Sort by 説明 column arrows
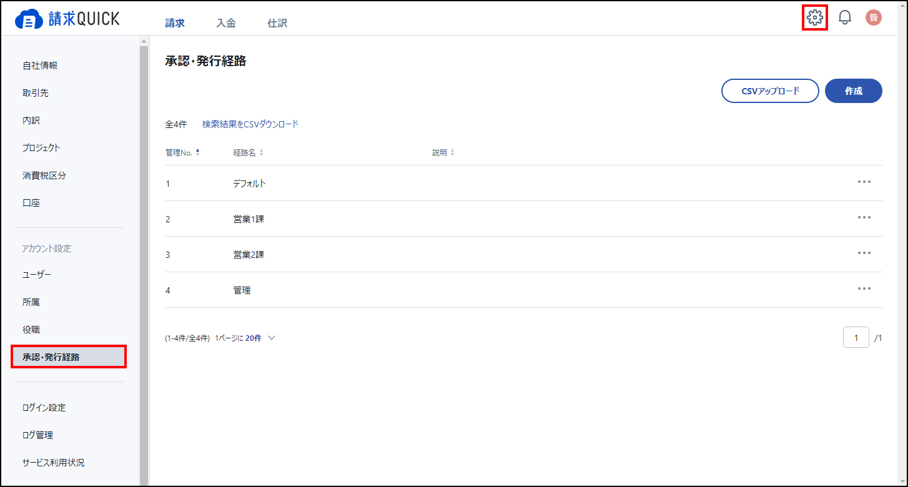Viewport: 908px width, 487px height. [x=453, y=152]
